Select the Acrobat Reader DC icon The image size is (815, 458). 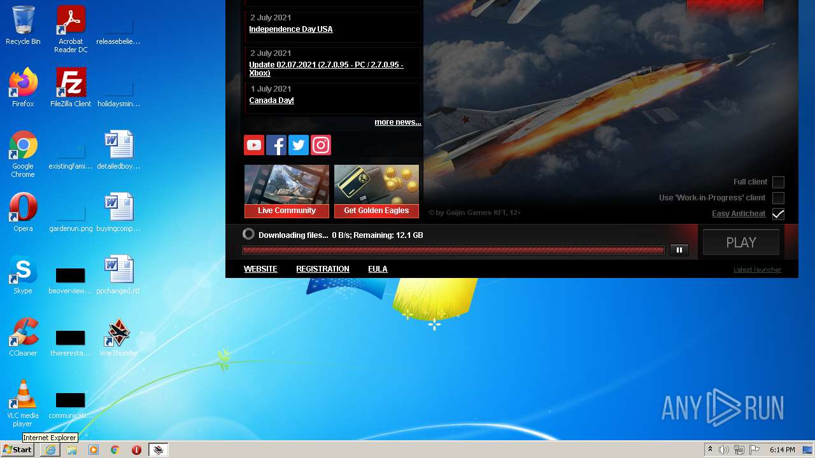pos(71,29)
